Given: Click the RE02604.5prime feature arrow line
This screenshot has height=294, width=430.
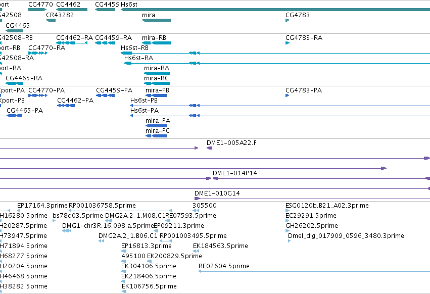Looking at the screenshot, I should point(314,271).
